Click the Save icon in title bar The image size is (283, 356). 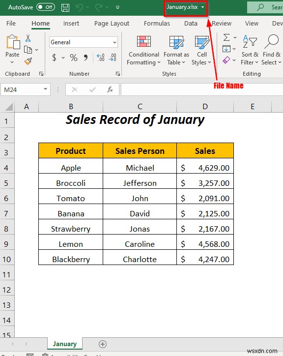tap(65, 7)
